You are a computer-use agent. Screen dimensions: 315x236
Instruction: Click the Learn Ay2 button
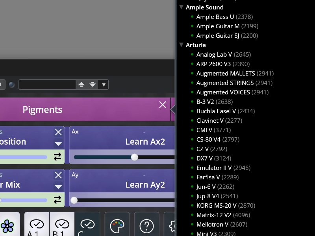click(145, 185)
